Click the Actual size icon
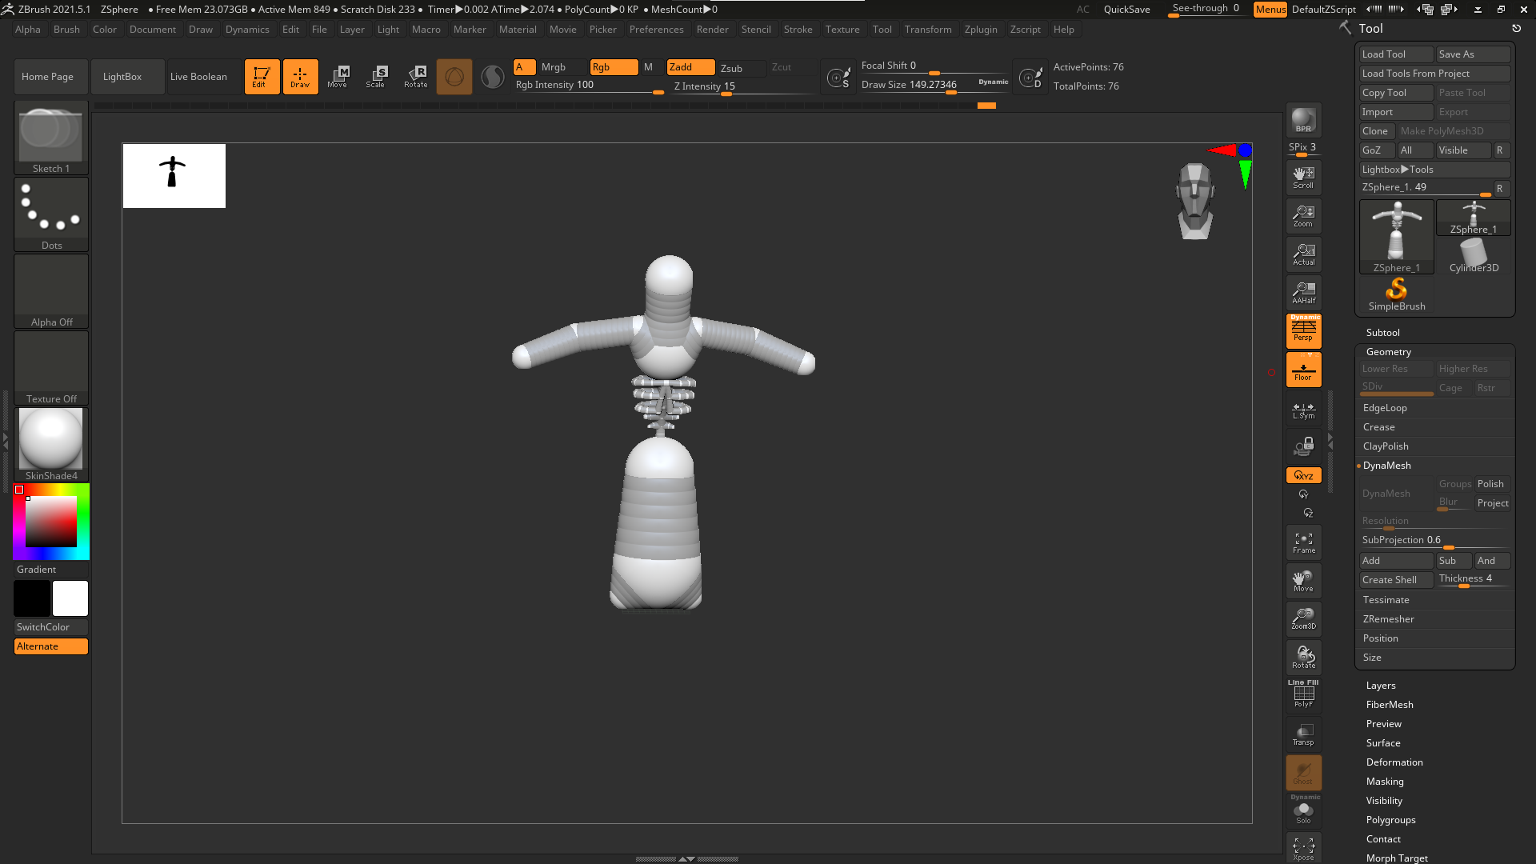The height and width of the screenshot is (864, 1536). [1303, 254]
